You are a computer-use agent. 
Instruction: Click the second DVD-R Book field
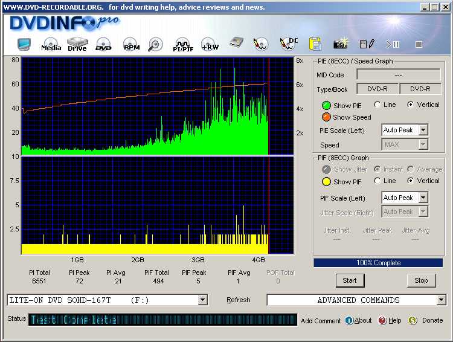tap(420, 89)
